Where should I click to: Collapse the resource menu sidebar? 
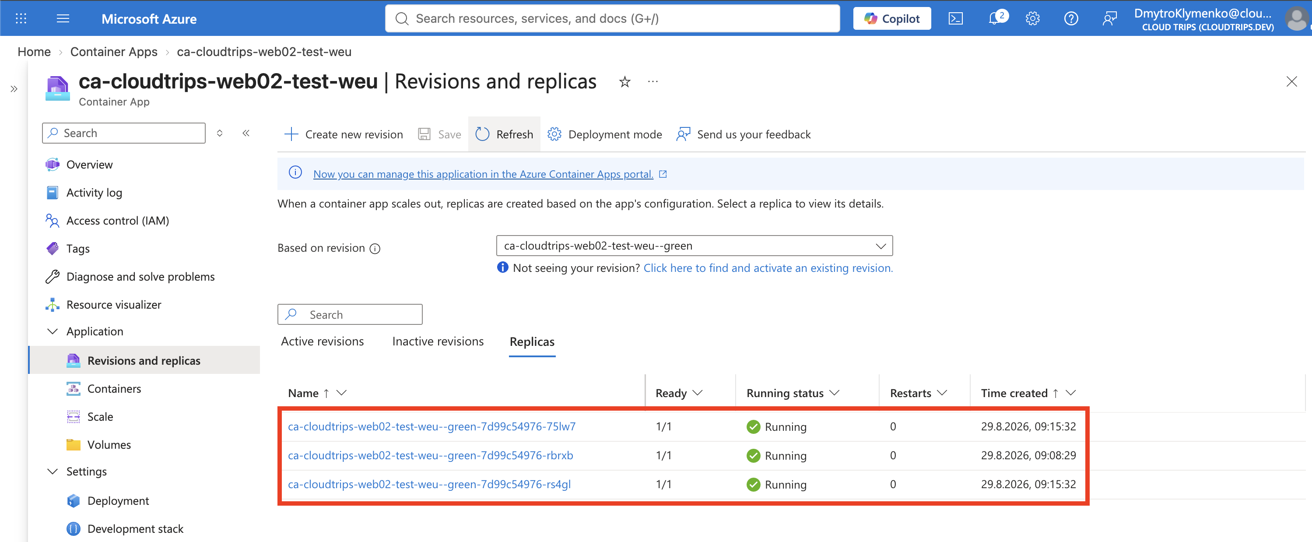point(246,133)
